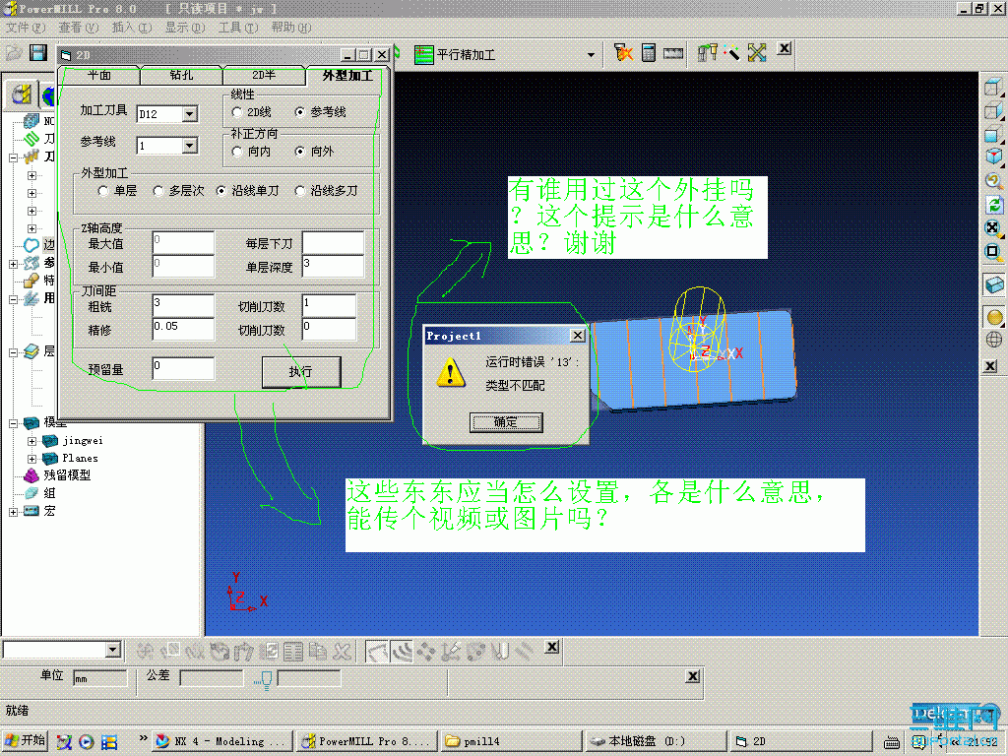The height and width of the screenshot is (756, 1008).
Task: Select the ISO view cube with red corner
Action: 994,157
